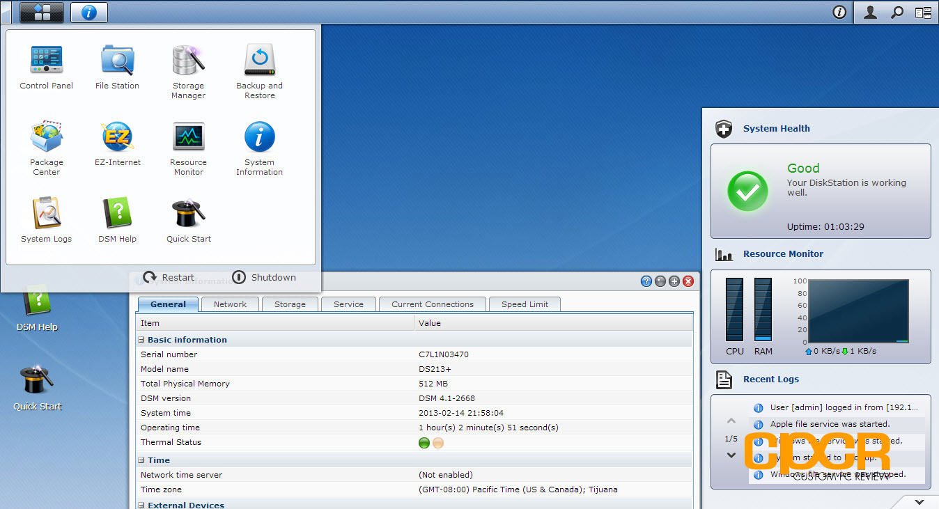Viewport: 939px width, 509px height.
Task: Toggle the widgets panel icon
Action: point(923,12)
